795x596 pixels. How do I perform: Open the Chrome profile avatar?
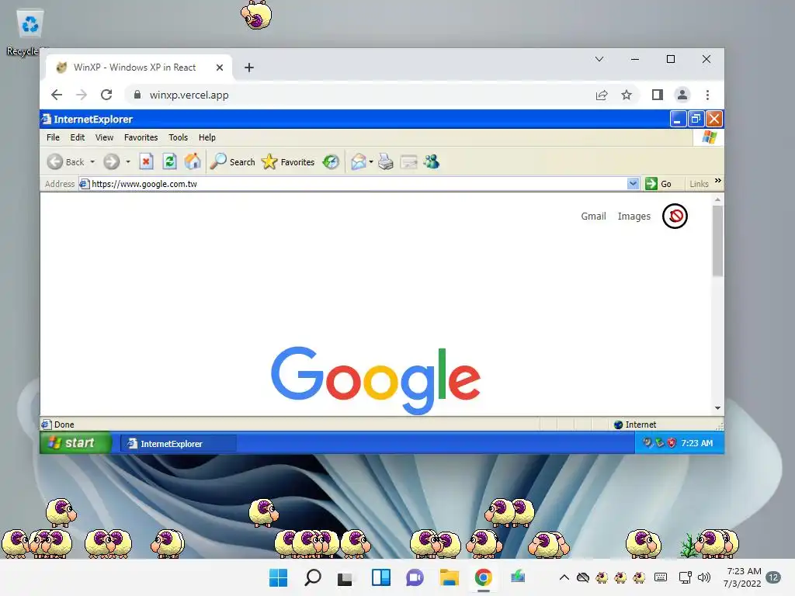coord(682,95)
